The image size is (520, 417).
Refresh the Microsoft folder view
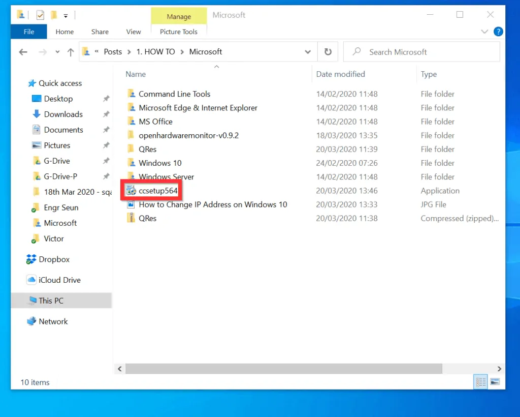click(328, 51)
